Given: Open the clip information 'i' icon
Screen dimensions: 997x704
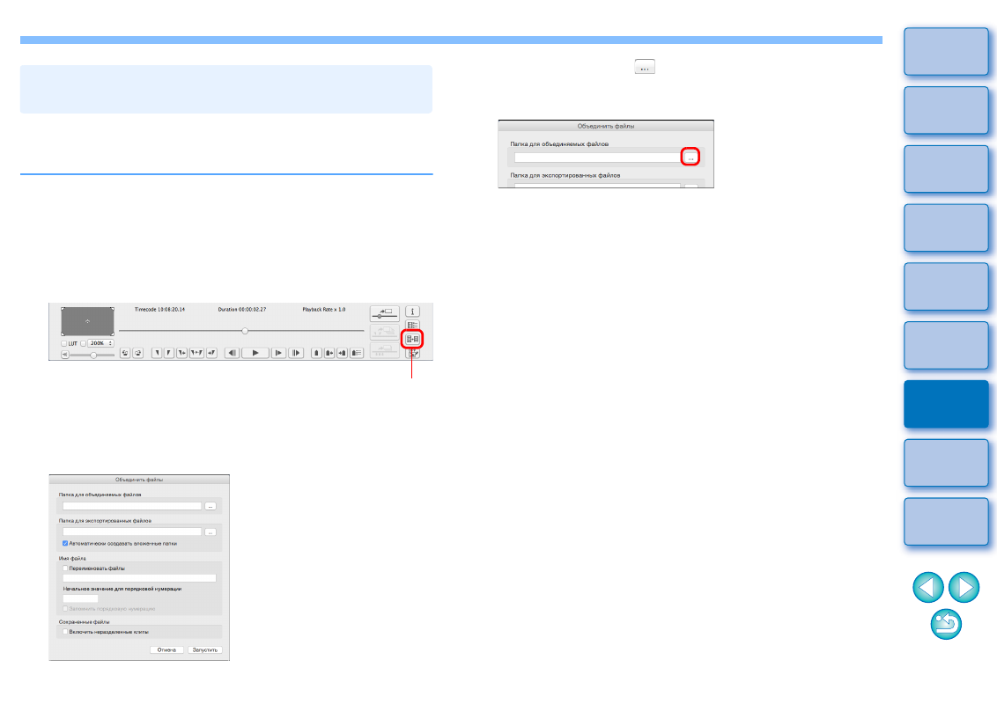Looking at the screenshot, I should (x=413, y=312).
